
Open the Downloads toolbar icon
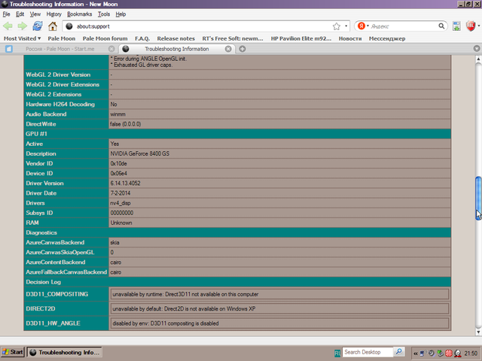coord(456,26)
